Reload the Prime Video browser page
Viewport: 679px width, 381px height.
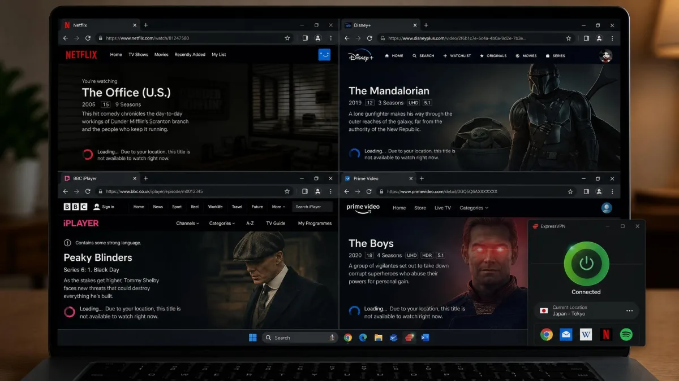[369, 191]
